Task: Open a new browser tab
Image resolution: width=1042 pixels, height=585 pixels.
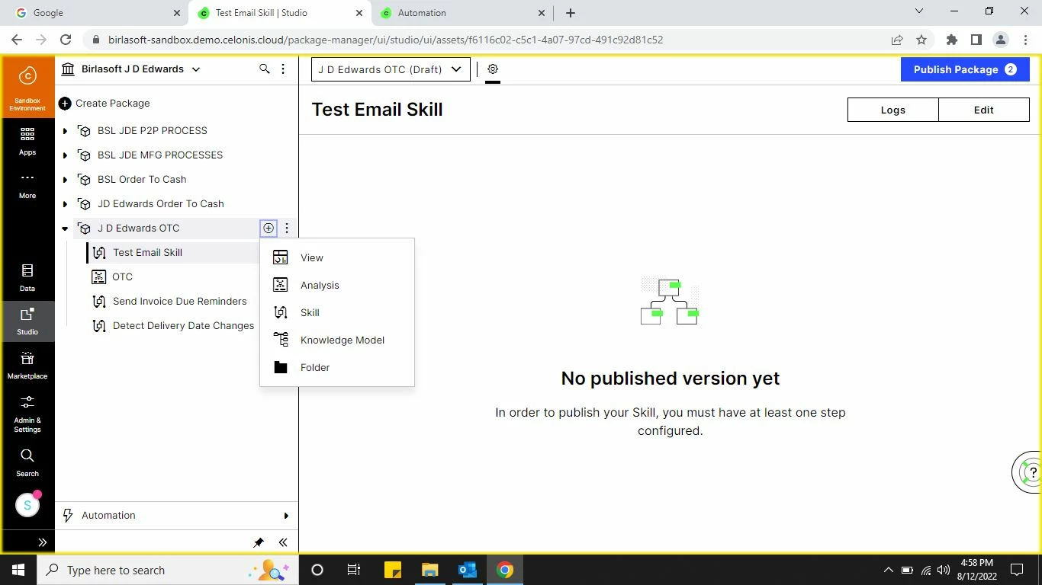Action: [571, 13]
